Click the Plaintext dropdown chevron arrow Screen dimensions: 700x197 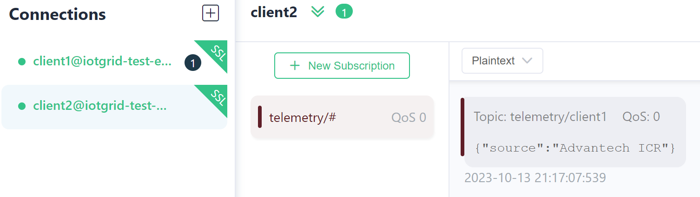(x=527, y=61)
